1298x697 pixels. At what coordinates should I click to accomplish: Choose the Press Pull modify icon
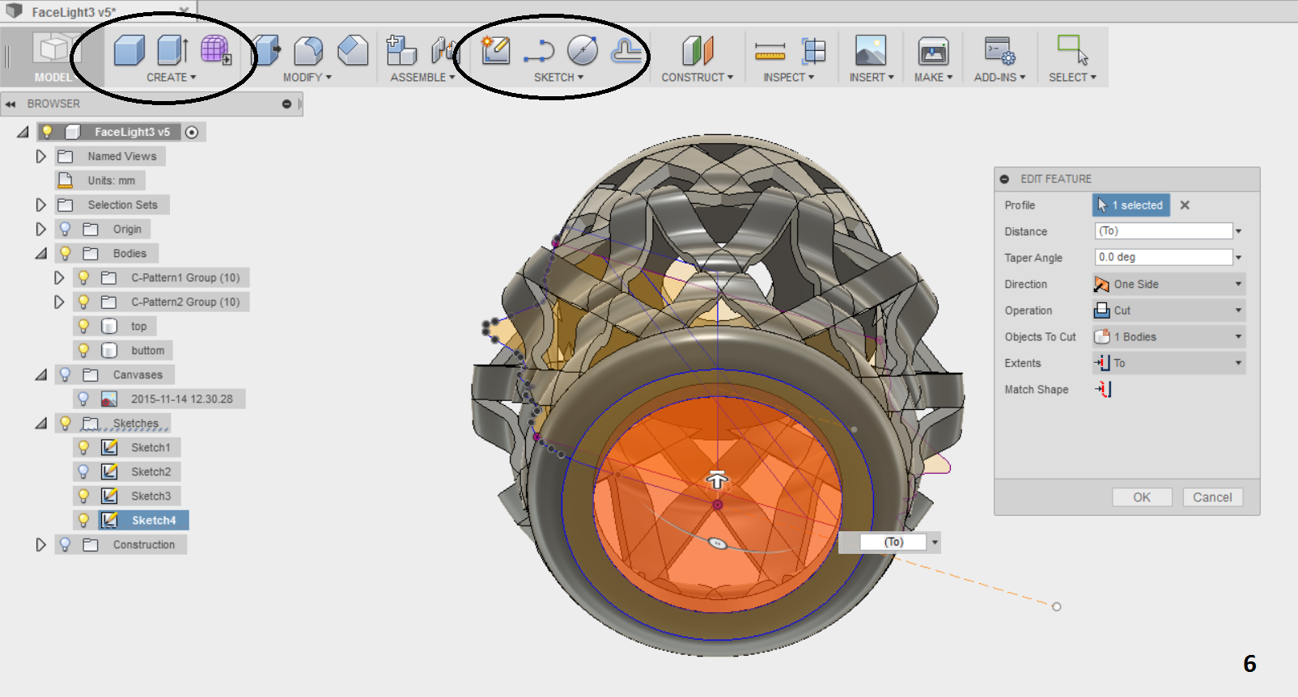point(266,51)
